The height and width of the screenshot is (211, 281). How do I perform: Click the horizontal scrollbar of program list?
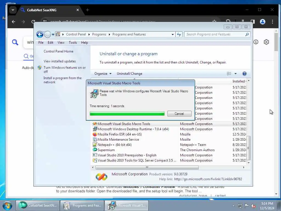click(x=147, y=167)
